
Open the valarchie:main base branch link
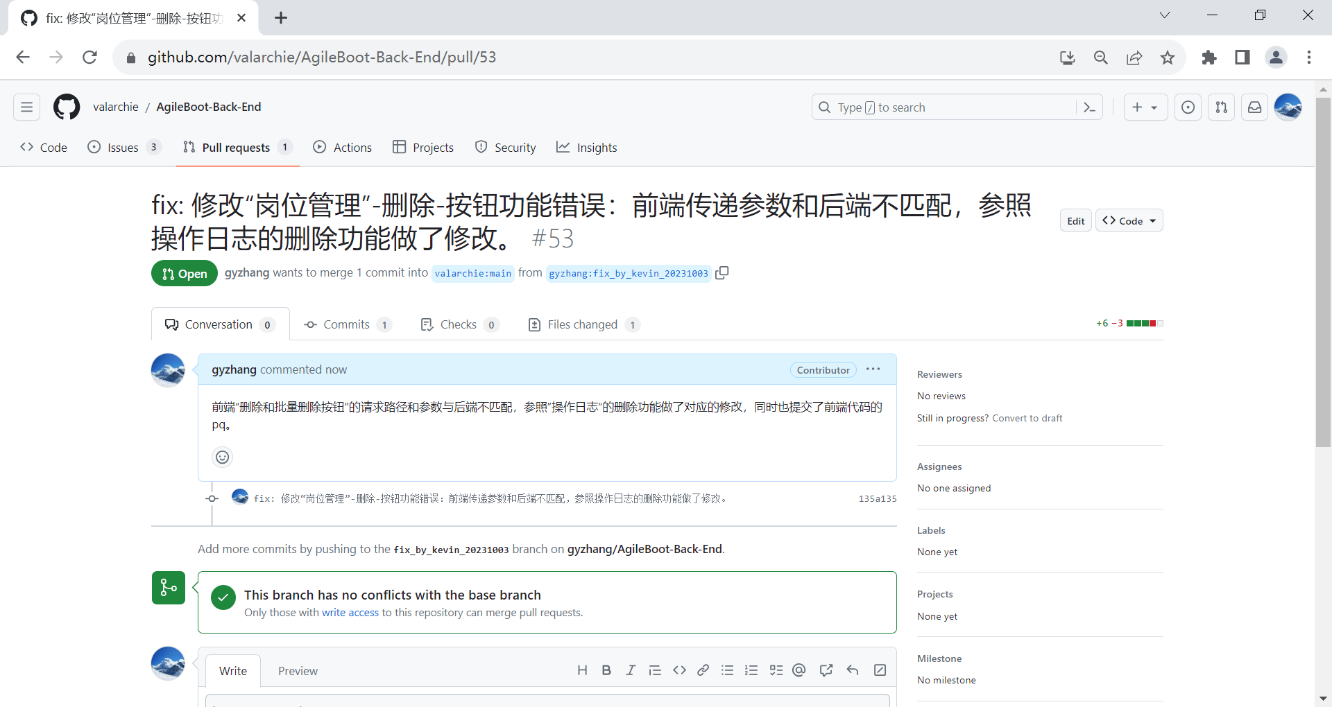[473, 273]
